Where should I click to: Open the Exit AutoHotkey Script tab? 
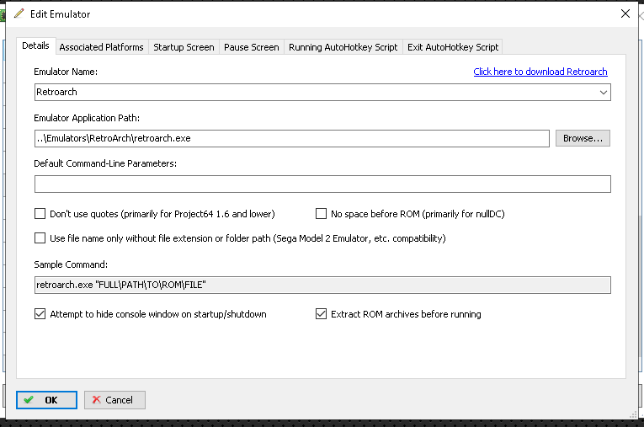453,47
